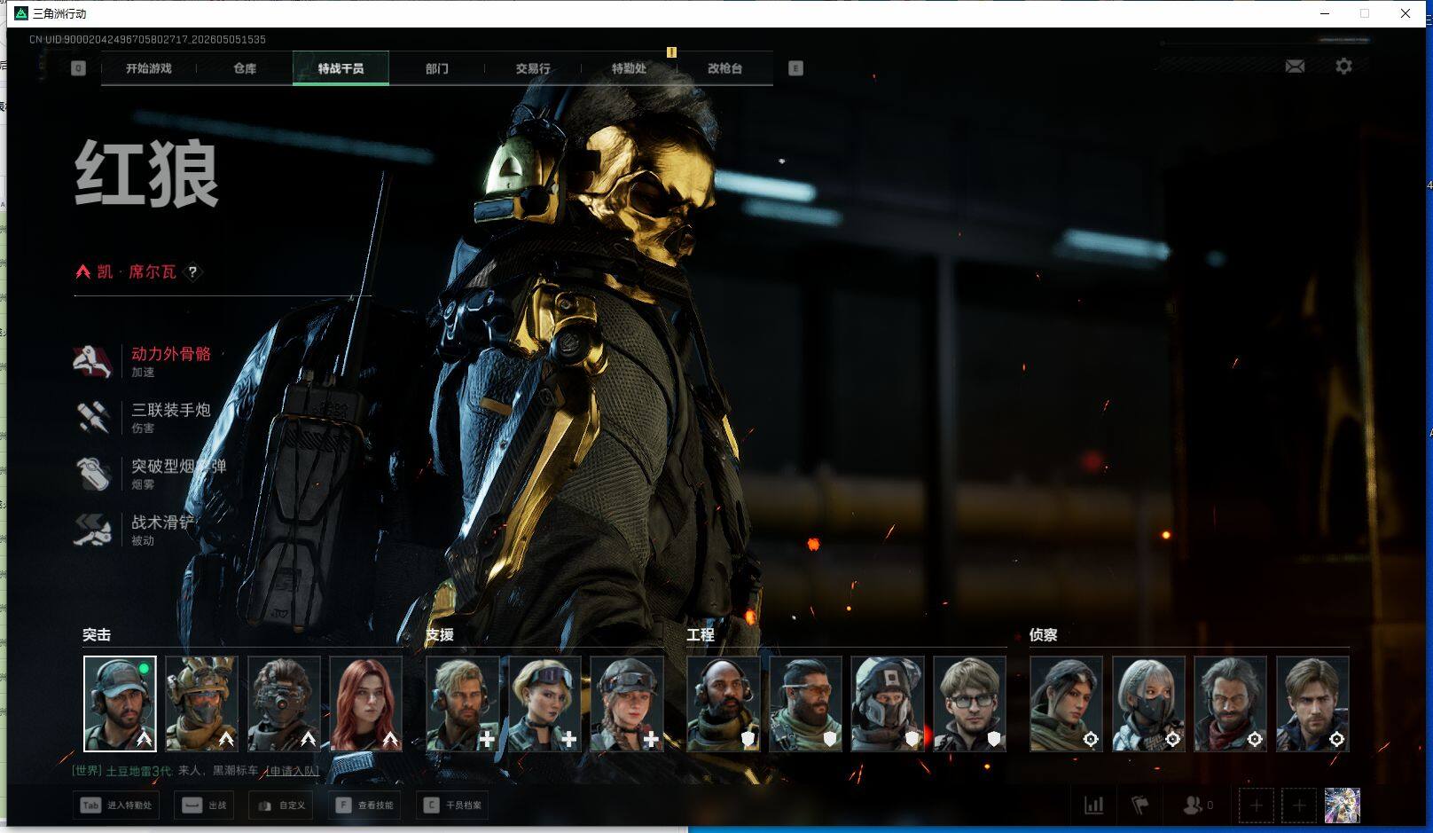Image resolution: width=1433 pixels, height=833 pixels.
Task: Select the 特战干员 tab
Action: click(341, 68)
